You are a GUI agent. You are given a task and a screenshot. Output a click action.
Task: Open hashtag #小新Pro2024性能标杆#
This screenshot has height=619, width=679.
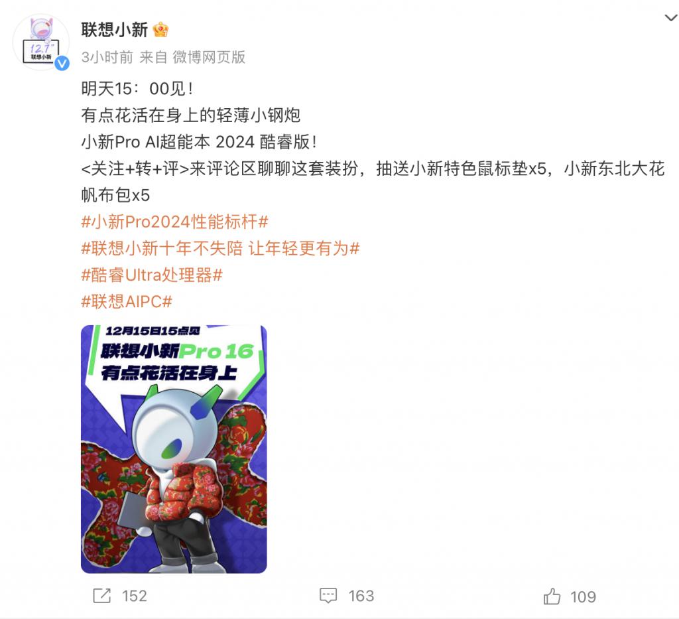tap(175, 222)
